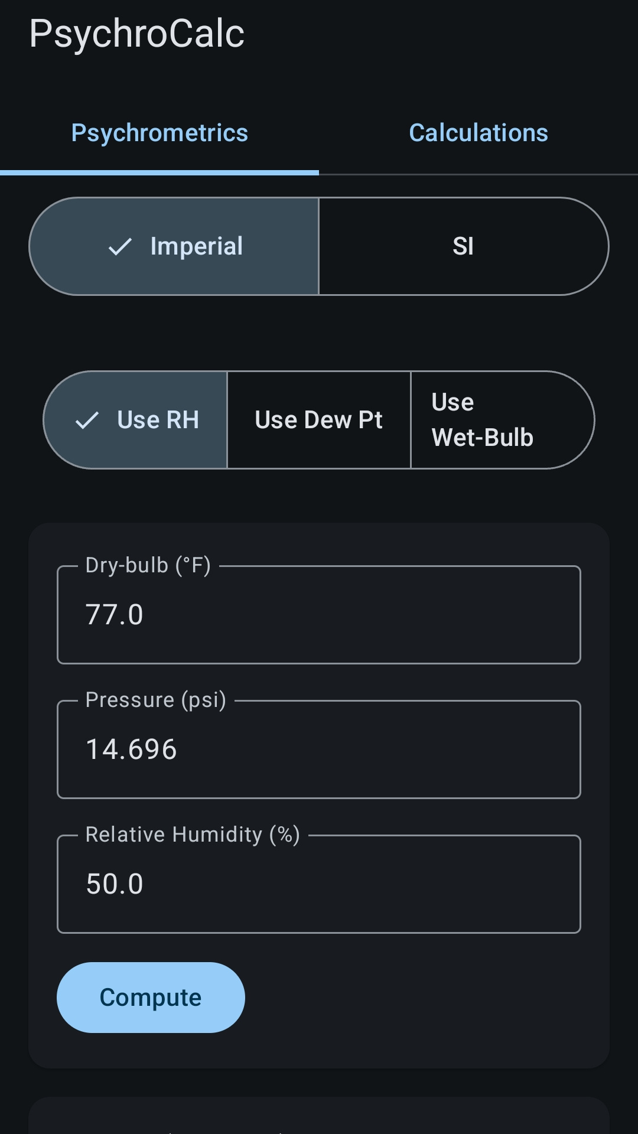
Task: Click the Pressure (psi) field label
Action: [x=155, y=700]
